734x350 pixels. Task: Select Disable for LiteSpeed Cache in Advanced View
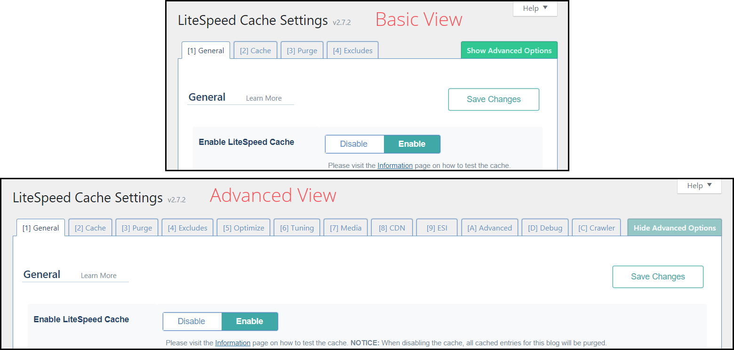[191, 321]
